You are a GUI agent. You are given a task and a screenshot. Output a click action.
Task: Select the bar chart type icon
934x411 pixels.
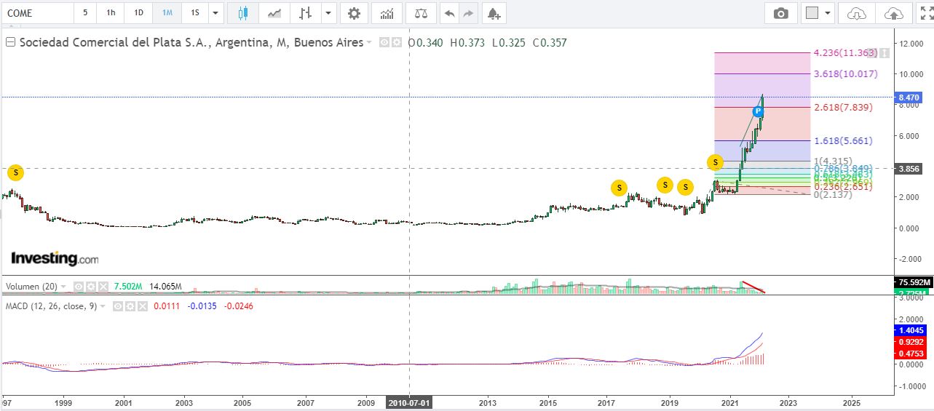pyautogui.click(x=306, y=13)
